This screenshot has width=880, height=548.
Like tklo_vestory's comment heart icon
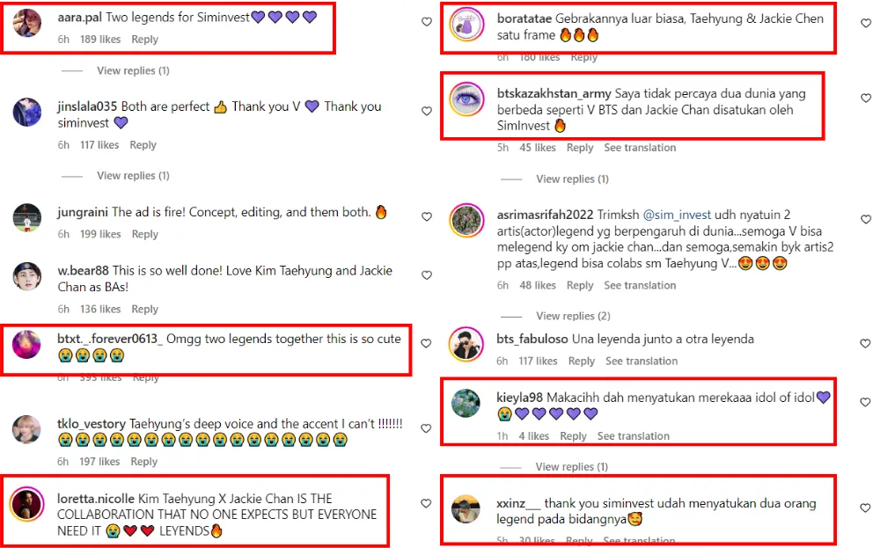pos(426,428)
